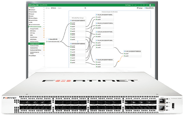Select port47 on DIST-A switch

73,23
